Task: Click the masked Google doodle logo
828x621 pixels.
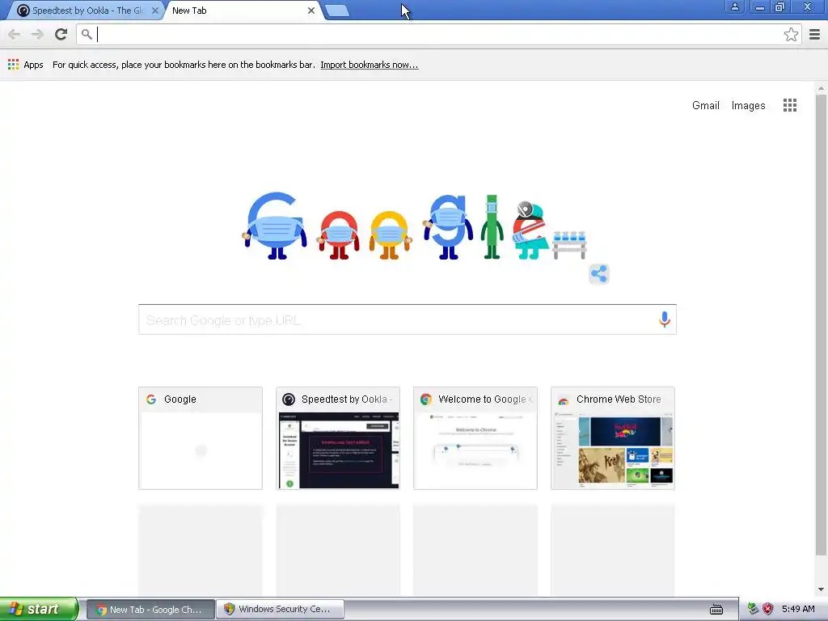Action: (x=415, y=226)
